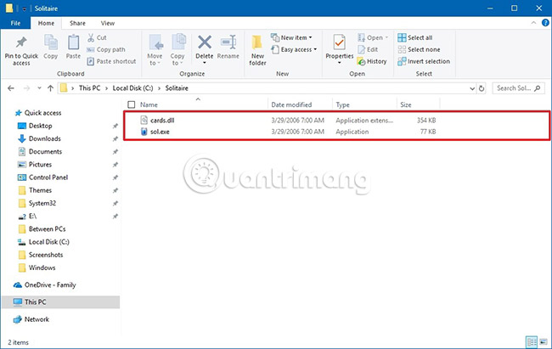
Task: Toggle the select-all items checkbox
Action: point(132,104)
